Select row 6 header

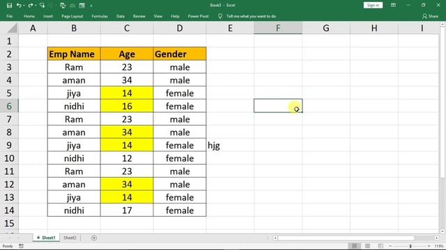(9, 106)
